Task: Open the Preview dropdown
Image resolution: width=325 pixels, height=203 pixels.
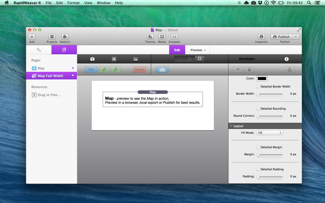Action: coord(198,50)
